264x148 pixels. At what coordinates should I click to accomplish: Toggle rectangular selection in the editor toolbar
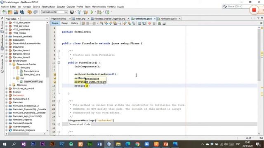point(119,23)
